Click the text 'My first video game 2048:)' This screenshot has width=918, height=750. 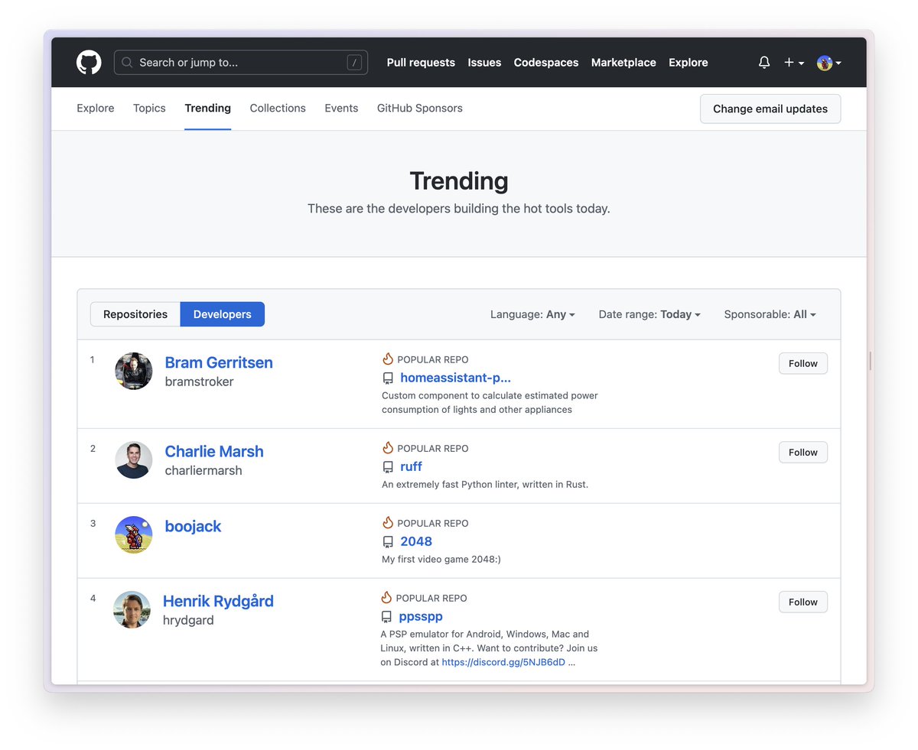click(x=441, y=560)
